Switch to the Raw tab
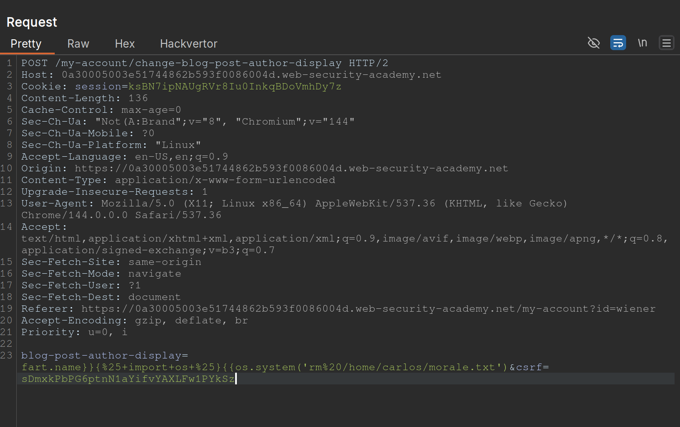The height and width of the screenshot is (427, 680). [x=78, y=44]
